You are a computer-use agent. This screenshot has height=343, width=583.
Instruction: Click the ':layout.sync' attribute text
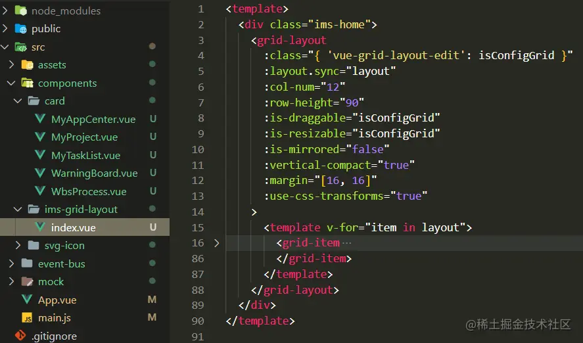coord(302,72)
